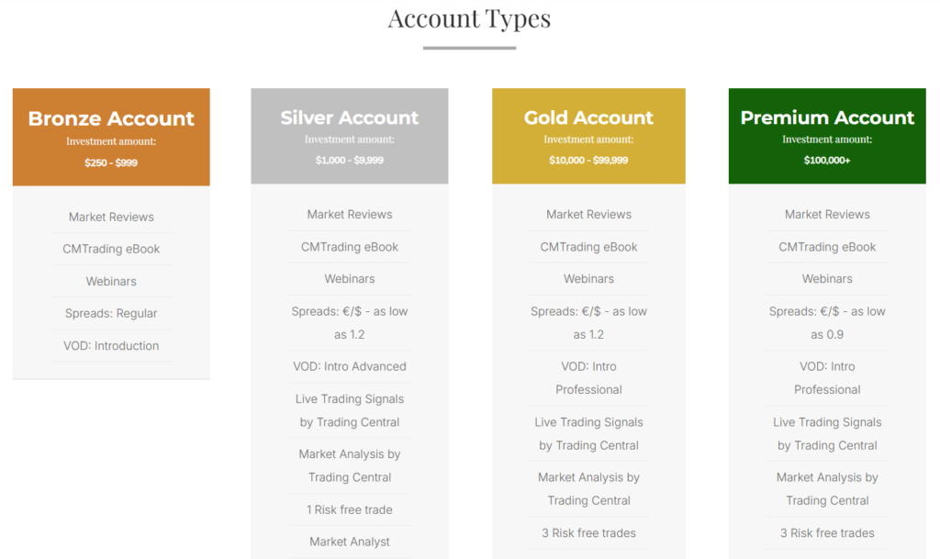Select the Silver Account header card
Image resolution: width=940 pixels, height=559 pixels.
[x=350, y=117]
